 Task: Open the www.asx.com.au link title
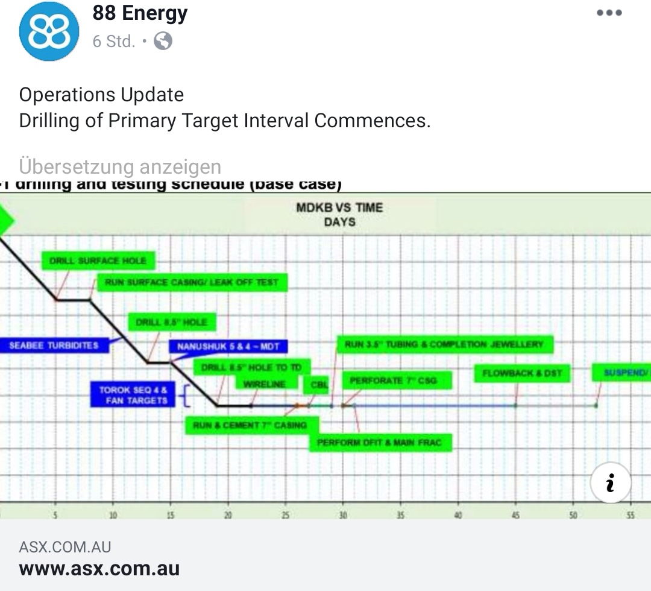pyautogui.click(x=99, y=568)
